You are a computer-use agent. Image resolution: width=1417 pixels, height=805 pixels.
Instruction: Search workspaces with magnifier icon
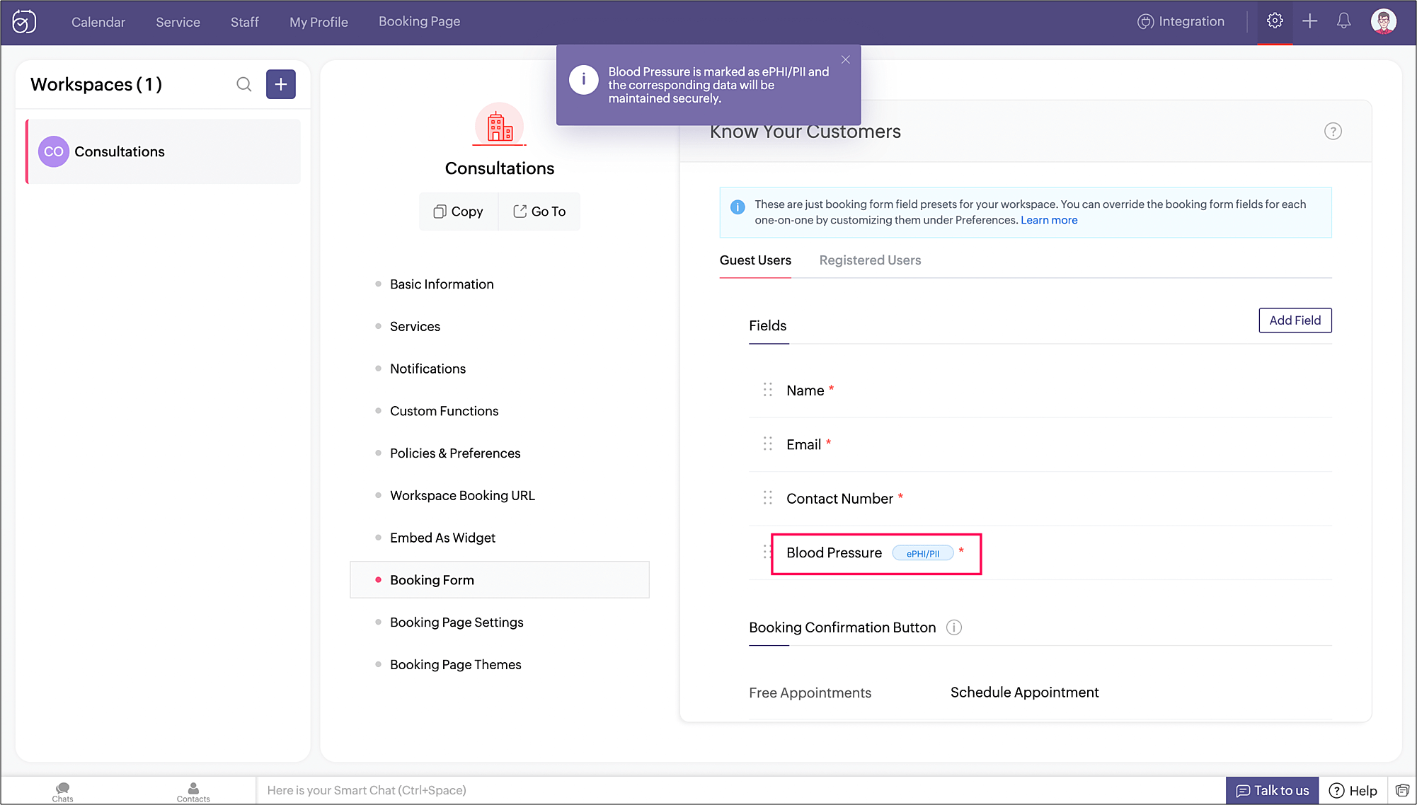pos(244,85)
